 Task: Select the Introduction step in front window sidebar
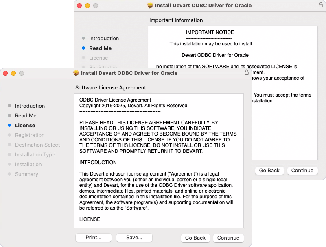pos(30,106)
